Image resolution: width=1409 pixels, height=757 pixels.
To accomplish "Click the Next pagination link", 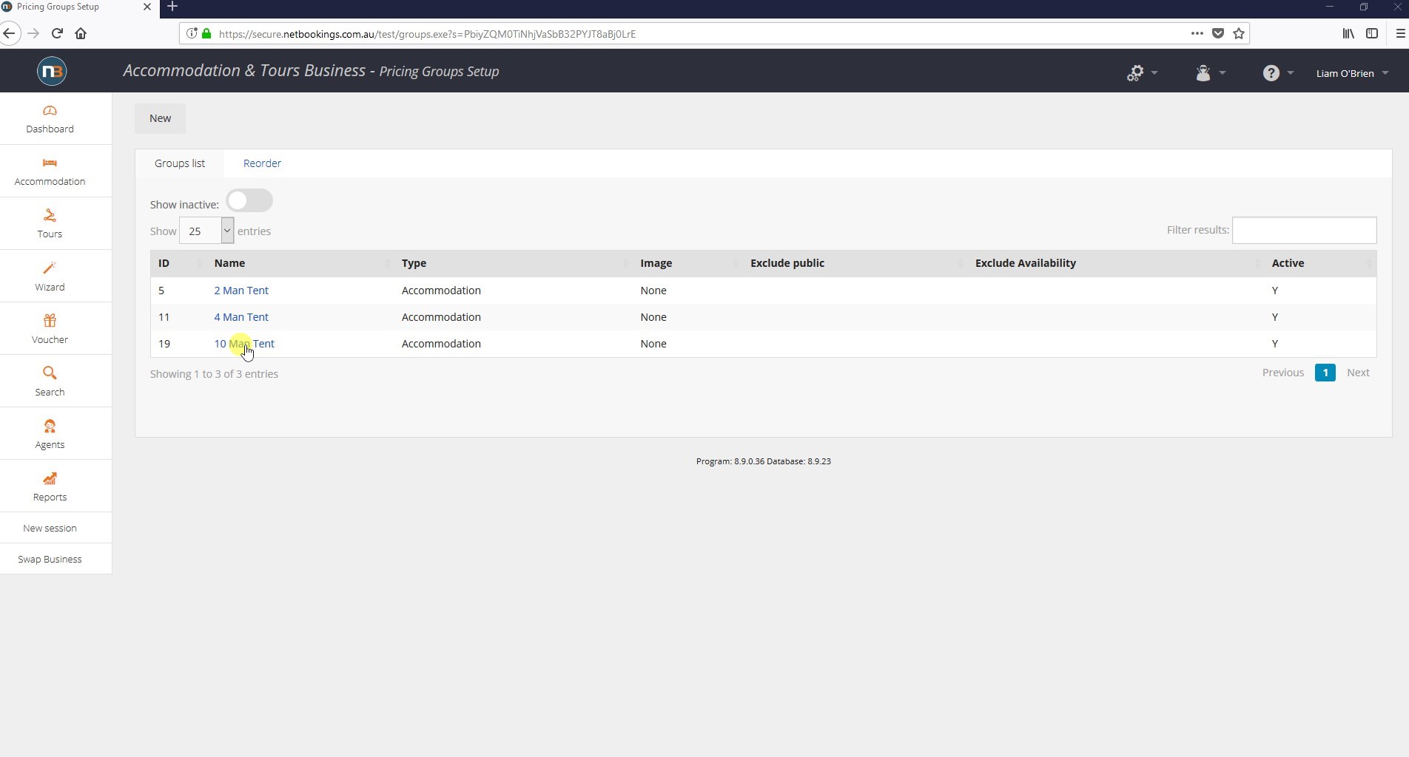I will [x=1358, y=373].
